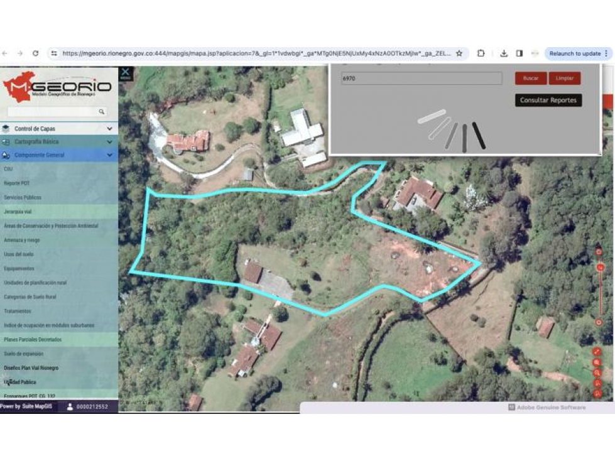Select Áreas de Conservación y Protección Ambiental
Screen dimensions: 615x461
(51, 226)
